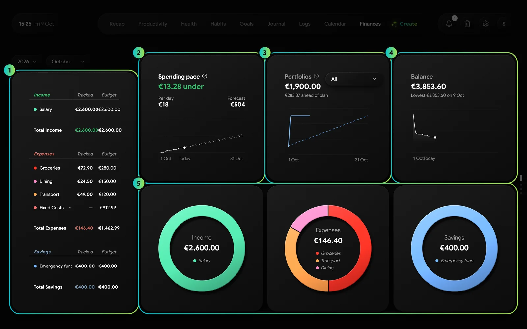The width and height of the screenshot is (527, 329).
Task: Click the Fixed Costs budget €912.99
Action: point(108,208)
